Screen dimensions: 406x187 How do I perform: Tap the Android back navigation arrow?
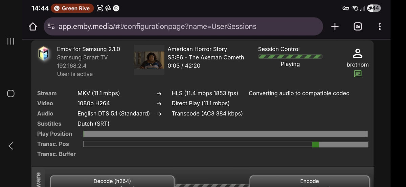click(11, 146)
